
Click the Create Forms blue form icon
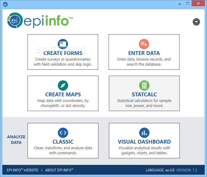click(x=63, y=44)
